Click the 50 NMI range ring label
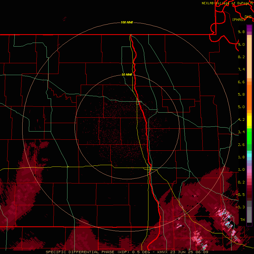The height and width of the screenshot is (254, 254). [x=127, y=75]
